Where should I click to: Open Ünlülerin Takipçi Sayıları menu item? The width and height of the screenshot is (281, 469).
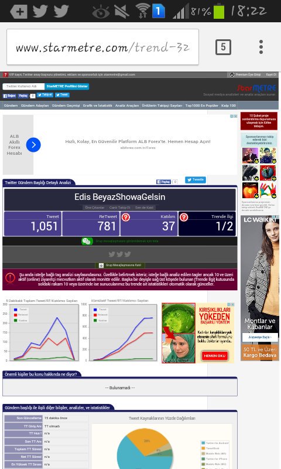[x=162, y=106]
